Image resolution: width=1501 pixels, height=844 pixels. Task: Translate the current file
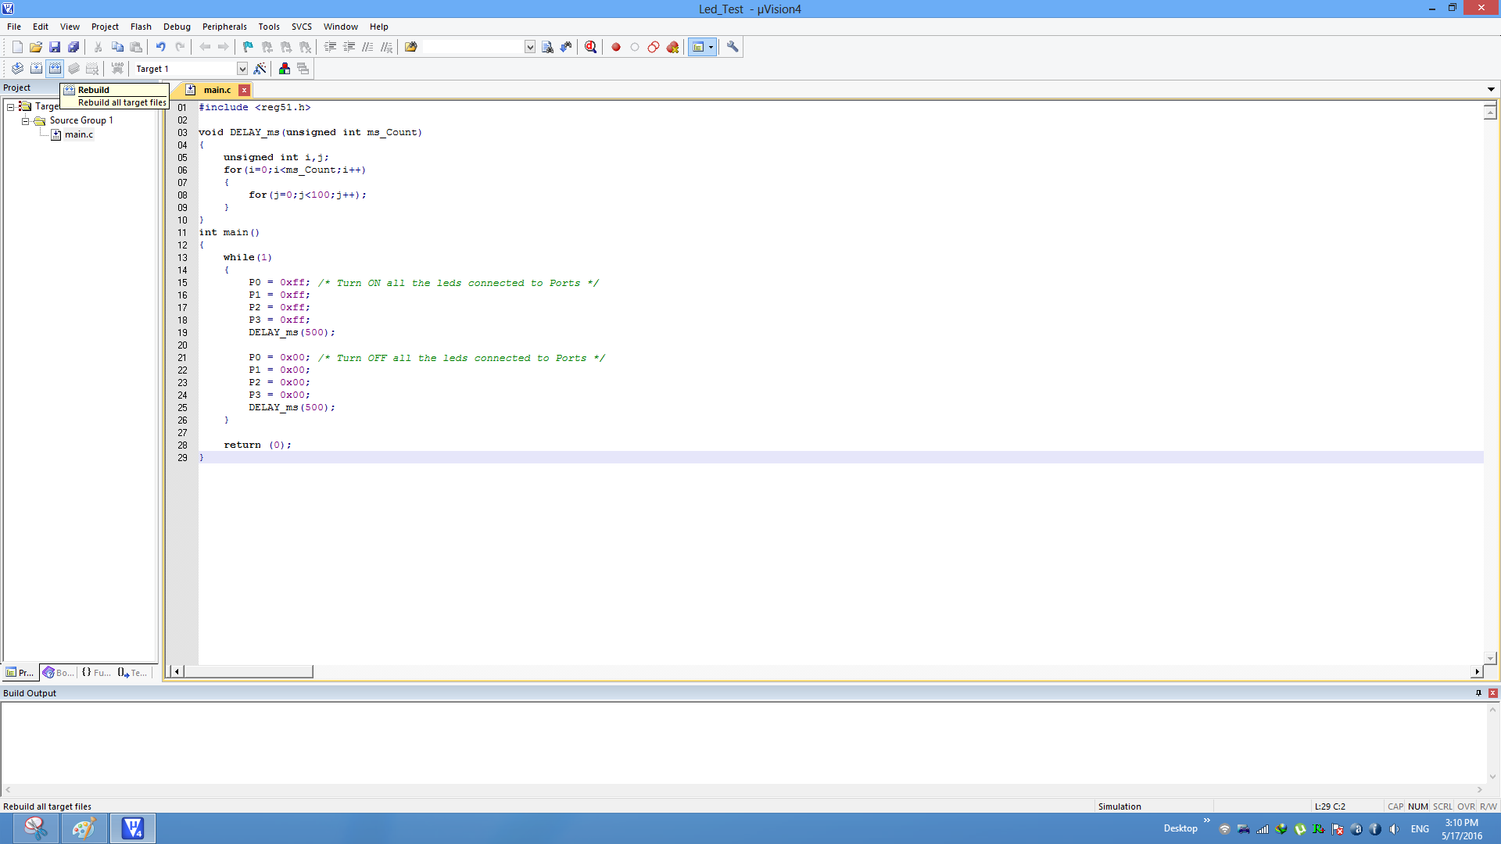click(x=17, y=69)
